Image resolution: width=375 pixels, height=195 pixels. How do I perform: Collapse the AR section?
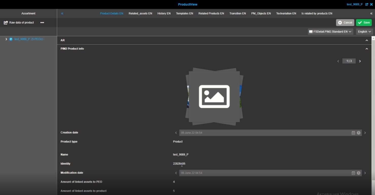coord(367,40)
